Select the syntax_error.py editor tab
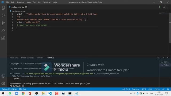 click(18, 7)
